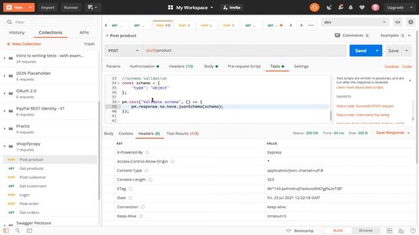Click the request URL input field

pos(245,51)
